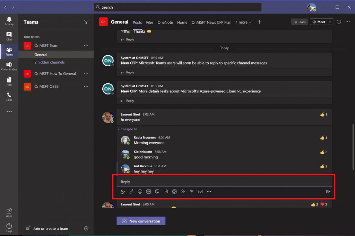Select Teams in the left rail
The height and width of the screenshot is (236, 355).
pos(9,51)
